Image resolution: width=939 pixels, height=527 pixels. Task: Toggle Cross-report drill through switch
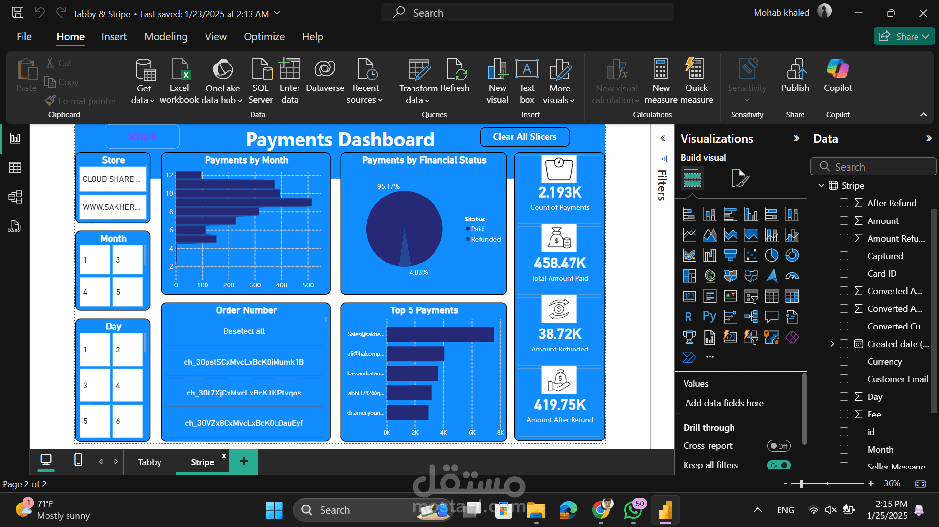point(779,446)
